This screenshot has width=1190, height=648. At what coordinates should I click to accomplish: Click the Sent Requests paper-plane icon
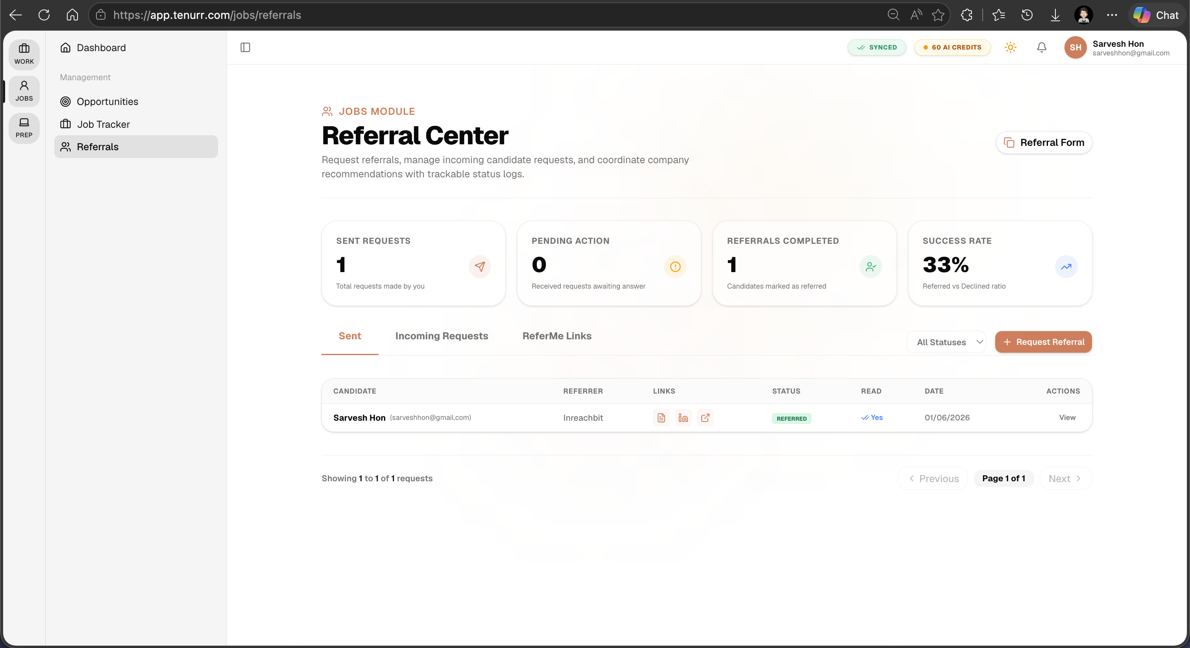(480, 267)
